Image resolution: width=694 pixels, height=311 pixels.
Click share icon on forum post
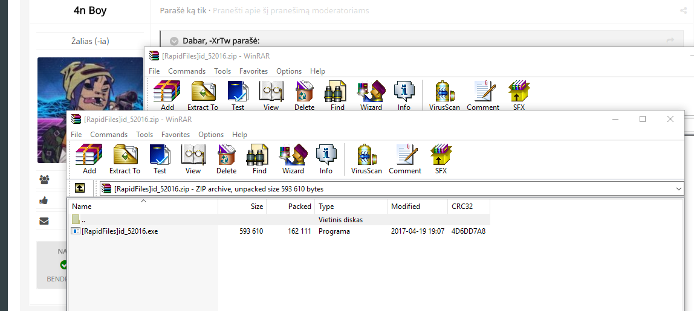pyautogui.click(x=683, y=11)
